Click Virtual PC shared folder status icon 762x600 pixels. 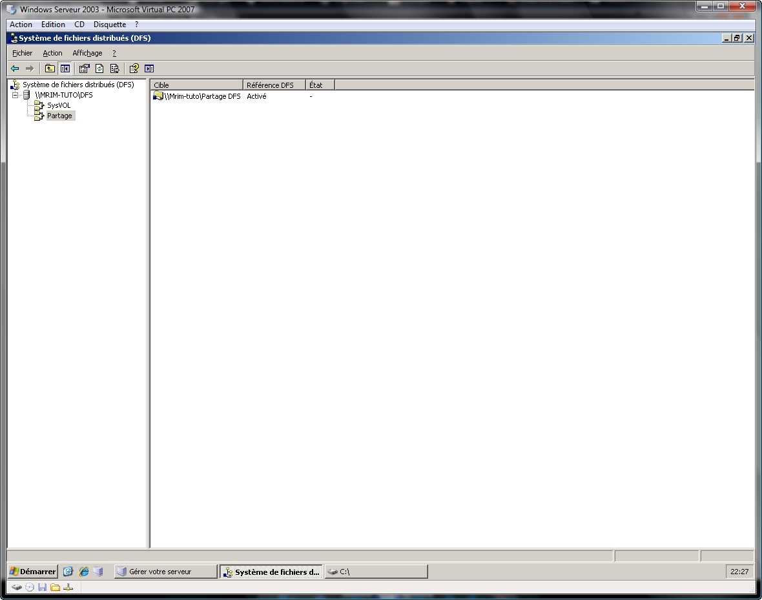[x=55, y=587]
